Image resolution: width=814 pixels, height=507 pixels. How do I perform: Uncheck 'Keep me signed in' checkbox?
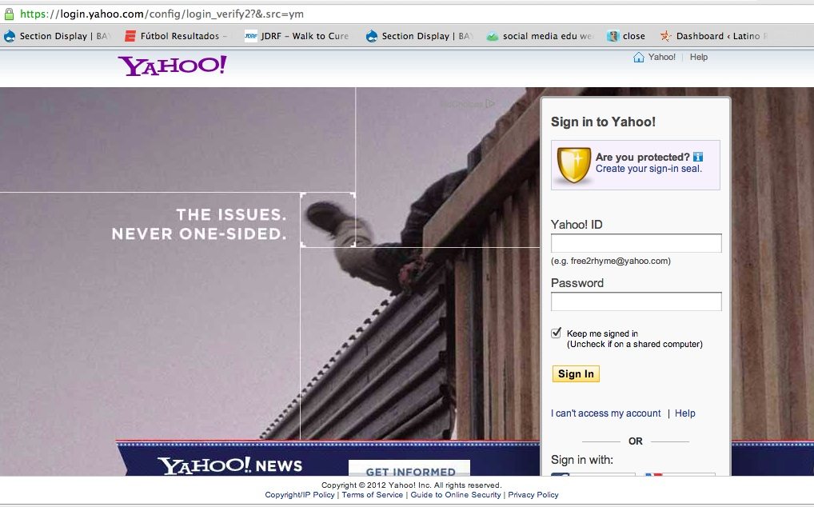[x=556, y=333]
